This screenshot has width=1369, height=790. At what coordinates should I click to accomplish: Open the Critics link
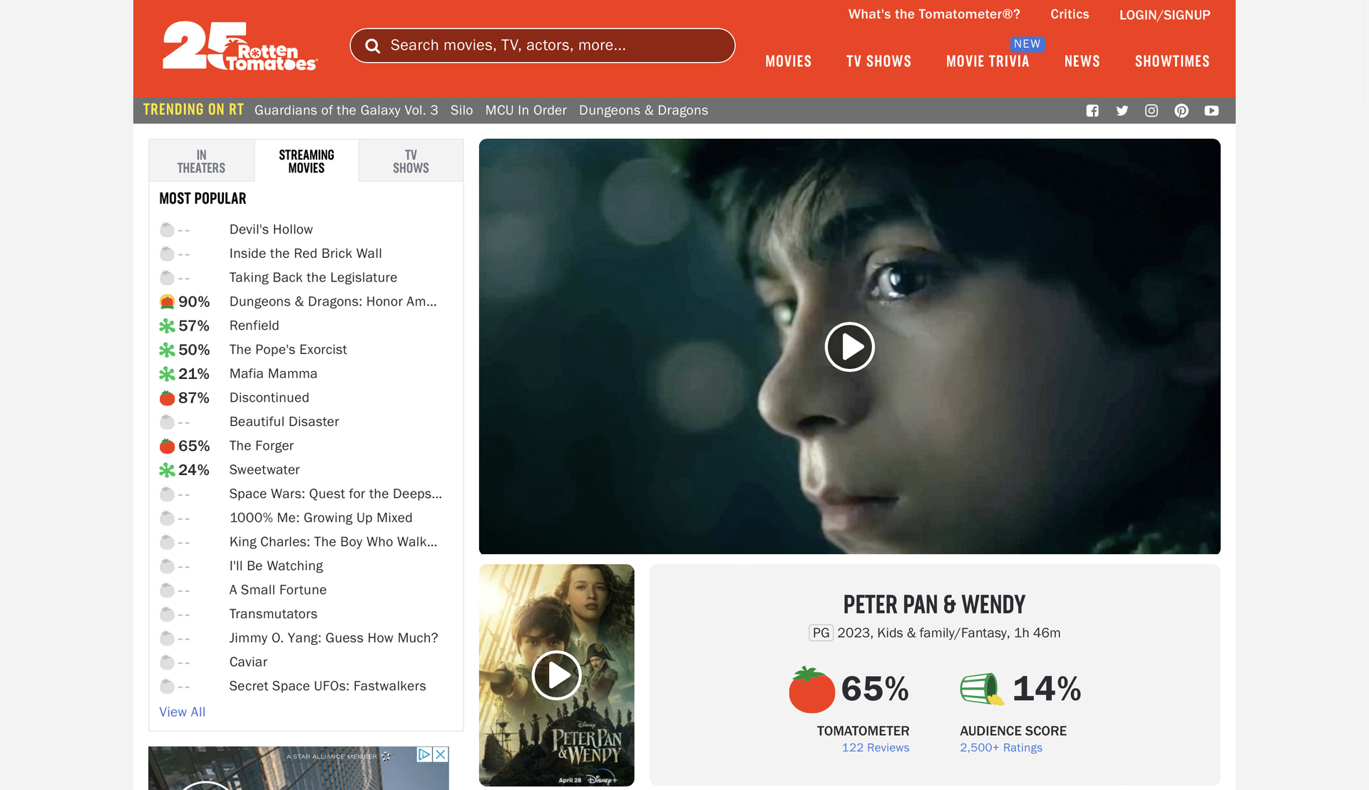tap(1070, 14)
